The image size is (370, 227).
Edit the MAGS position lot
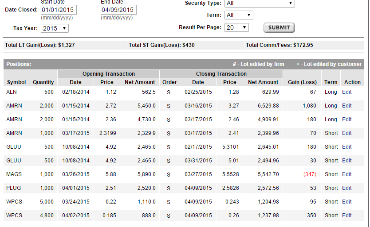[346, 174]
